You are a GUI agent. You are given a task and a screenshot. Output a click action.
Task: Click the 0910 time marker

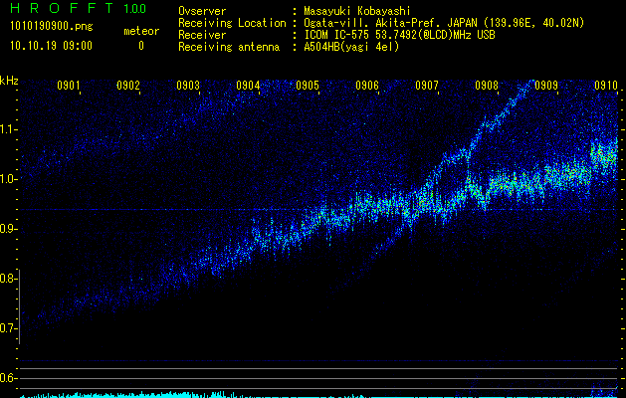(x=606, y=86)
